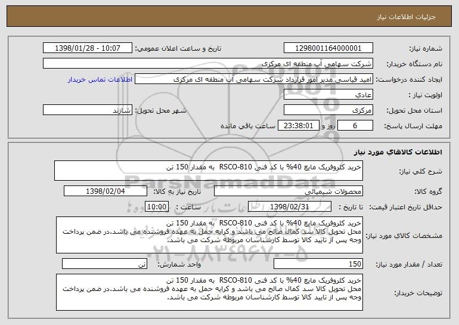
Task: Select the goods group field محصولات شیمیائی
Action: coord(289,191)
